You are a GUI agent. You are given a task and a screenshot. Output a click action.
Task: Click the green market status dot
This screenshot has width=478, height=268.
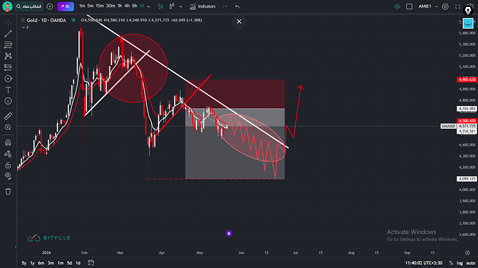point(73,20)
